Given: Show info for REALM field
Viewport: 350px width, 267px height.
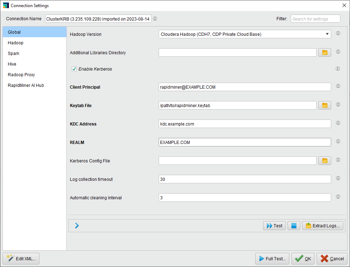Looking at the screenshot, I should click(x=338, y=141).
